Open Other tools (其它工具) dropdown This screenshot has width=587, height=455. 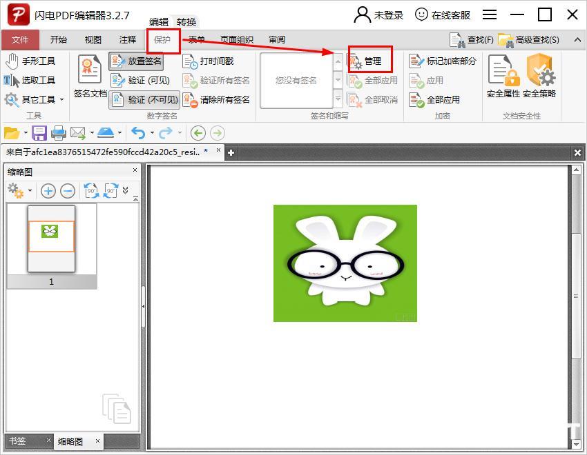[x=34, y=100]
